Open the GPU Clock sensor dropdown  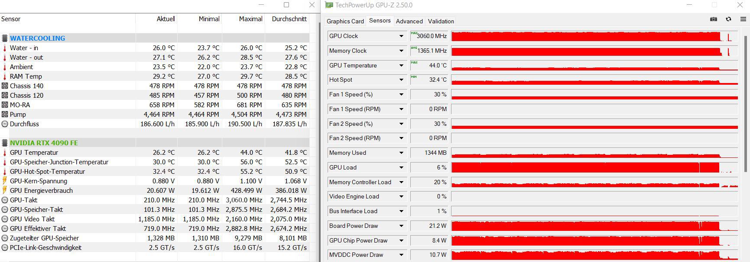click(x=401, y=36)
